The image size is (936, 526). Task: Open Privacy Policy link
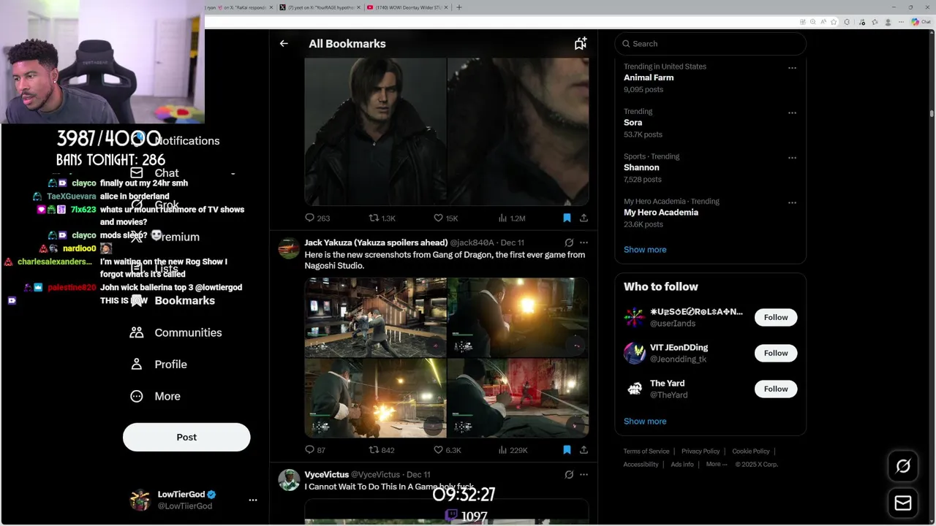tap(701, 451)
